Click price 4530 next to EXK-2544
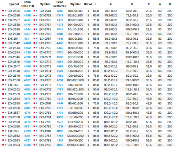Screen dimensions: 175x149 click(x=27, y=52)
